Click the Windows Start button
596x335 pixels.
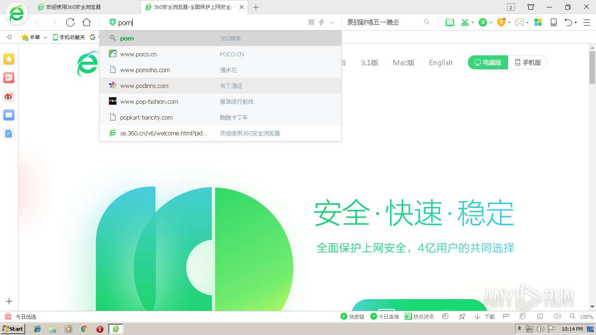click(13, 329)
